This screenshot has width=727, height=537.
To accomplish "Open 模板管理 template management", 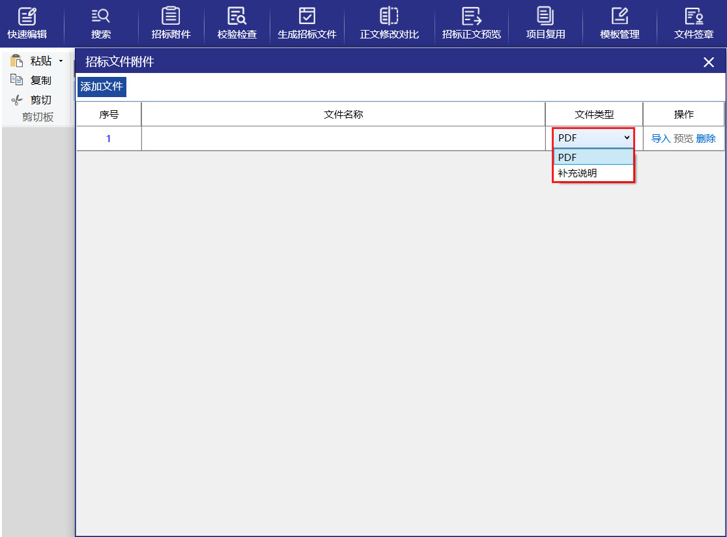I will [620, 23].
